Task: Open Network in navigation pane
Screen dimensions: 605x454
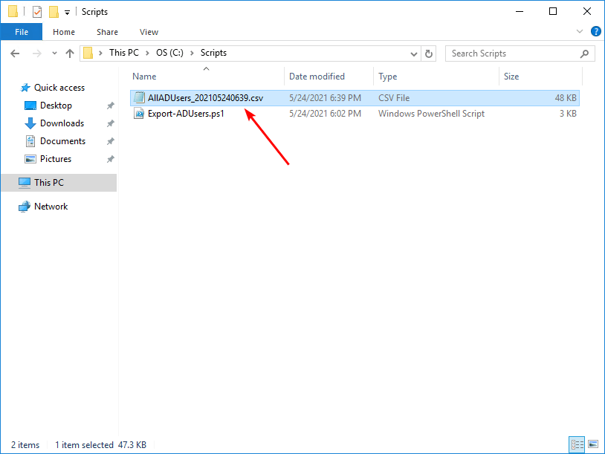Action: coord(51,207)
